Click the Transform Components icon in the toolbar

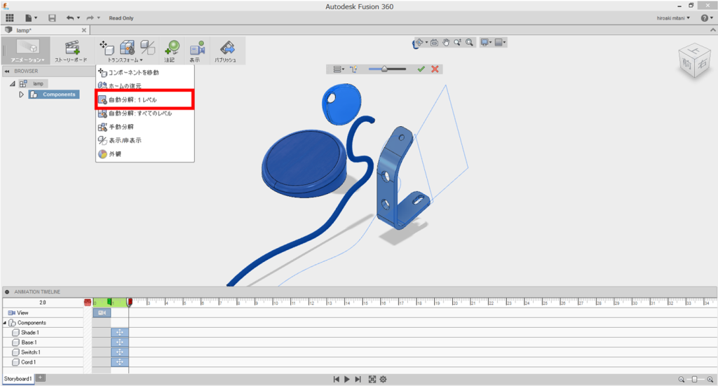point(107,47)
